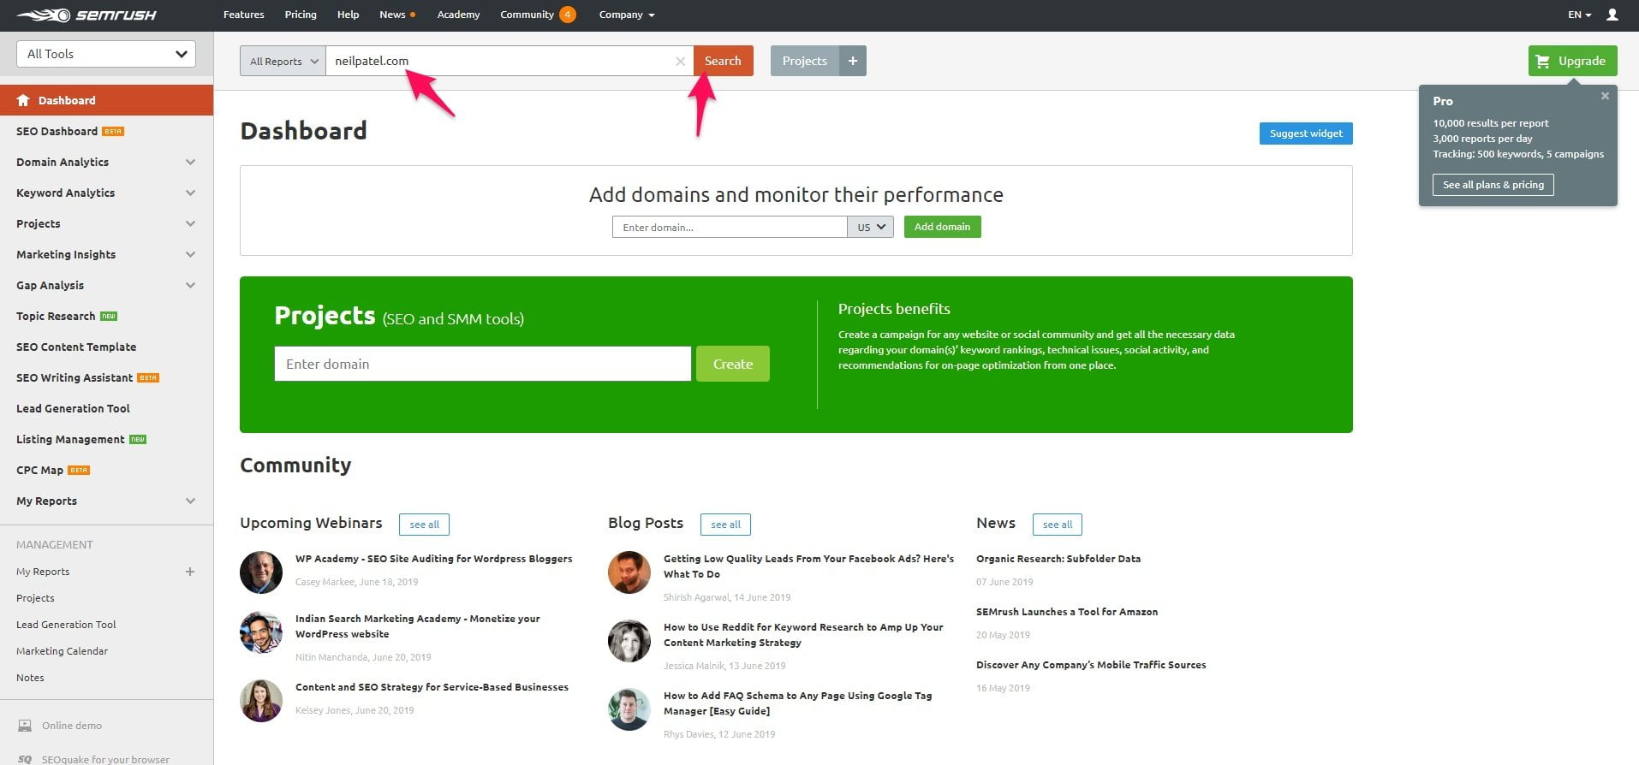This screenshot has height=765, width=1639.
Task: Open the FAQ Schema blog post
Action: [x=797, y=703]
